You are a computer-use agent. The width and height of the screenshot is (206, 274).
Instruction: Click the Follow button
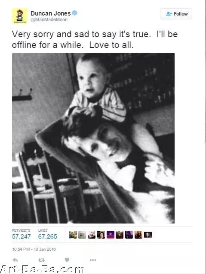pos(176,14)
